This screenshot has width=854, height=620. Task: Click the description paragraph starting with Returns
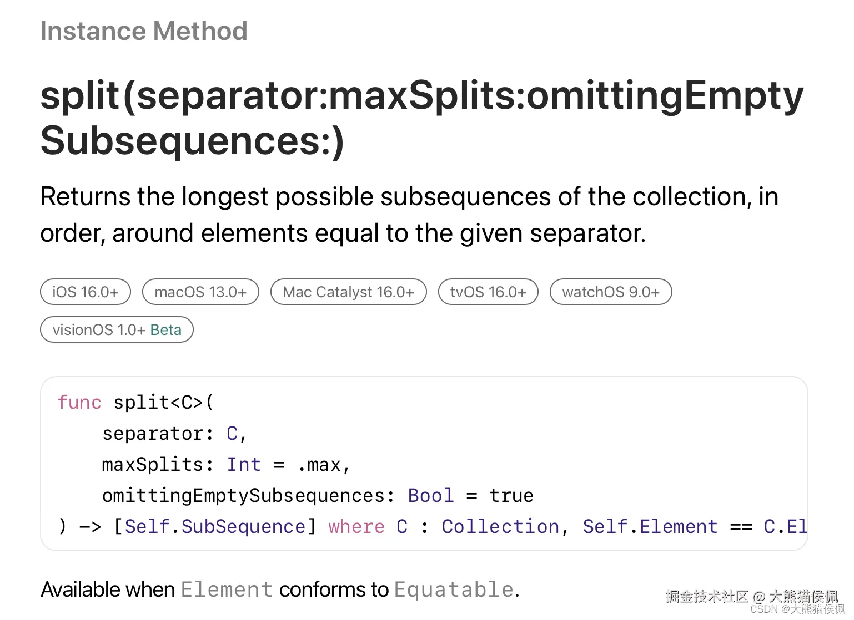click(x=409, y=215)
